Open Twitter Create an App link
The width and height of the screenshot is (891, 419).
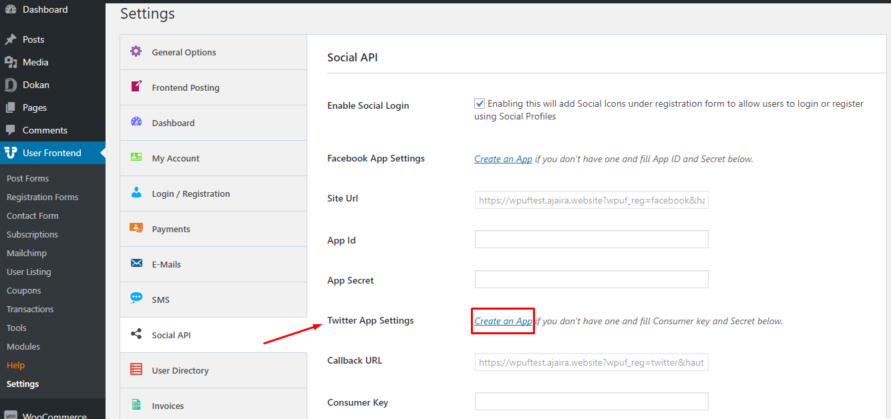coord(503,321)
